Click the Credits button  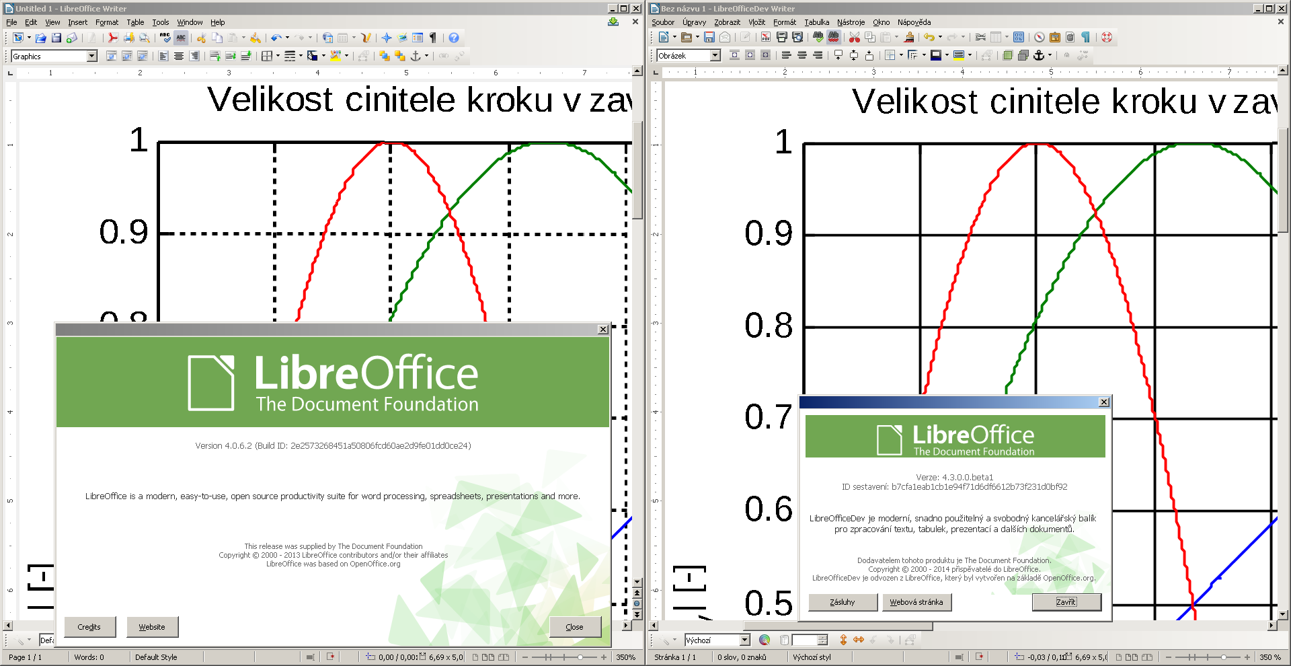89,627
